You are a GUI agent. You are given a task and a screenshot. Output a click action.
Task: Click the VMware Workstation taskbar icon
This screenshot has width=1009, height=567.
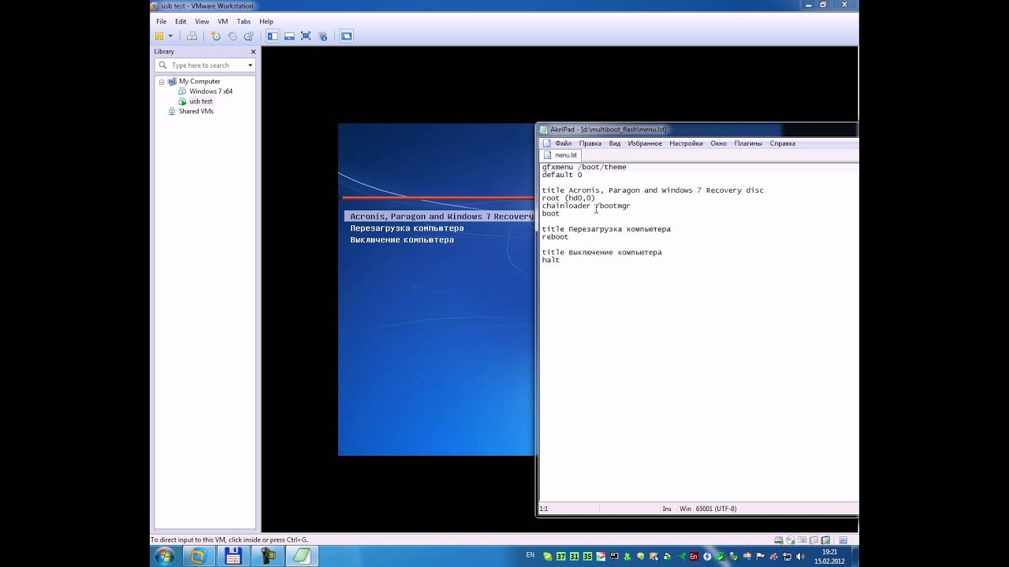tap(198, 556)
